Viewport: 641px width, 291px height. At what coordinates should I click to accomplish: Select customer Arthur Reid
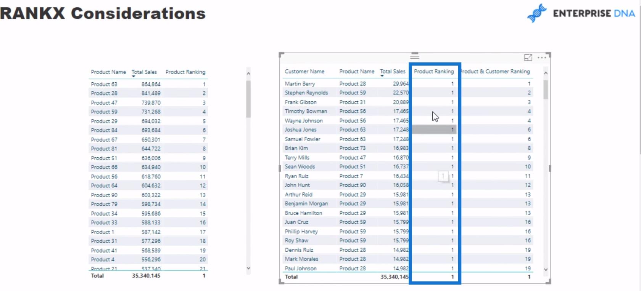298,195
